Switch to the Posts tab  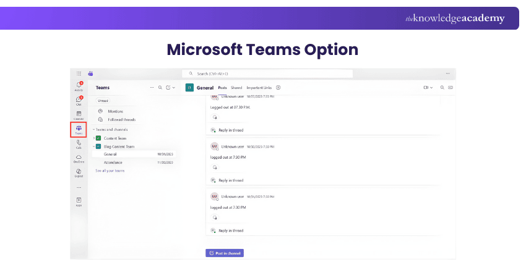pyautogui.click(x=222, y=88)
